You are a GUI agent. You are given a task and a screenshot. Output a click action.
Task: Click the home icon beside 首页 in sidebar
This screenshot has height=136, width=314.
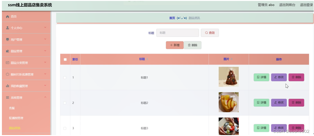pos(8,17)
